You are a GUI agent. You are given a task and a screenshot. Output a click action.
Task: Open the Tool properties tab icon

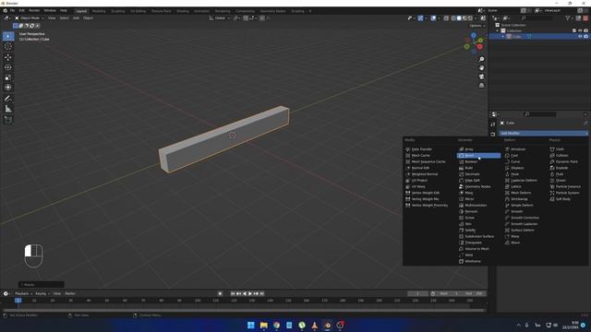(x=492, y=125)
